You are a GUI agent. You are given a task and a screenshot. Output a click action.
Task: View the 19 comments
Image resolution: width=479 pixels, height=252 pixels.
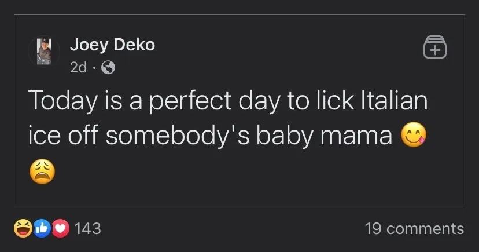click(414, 228)
